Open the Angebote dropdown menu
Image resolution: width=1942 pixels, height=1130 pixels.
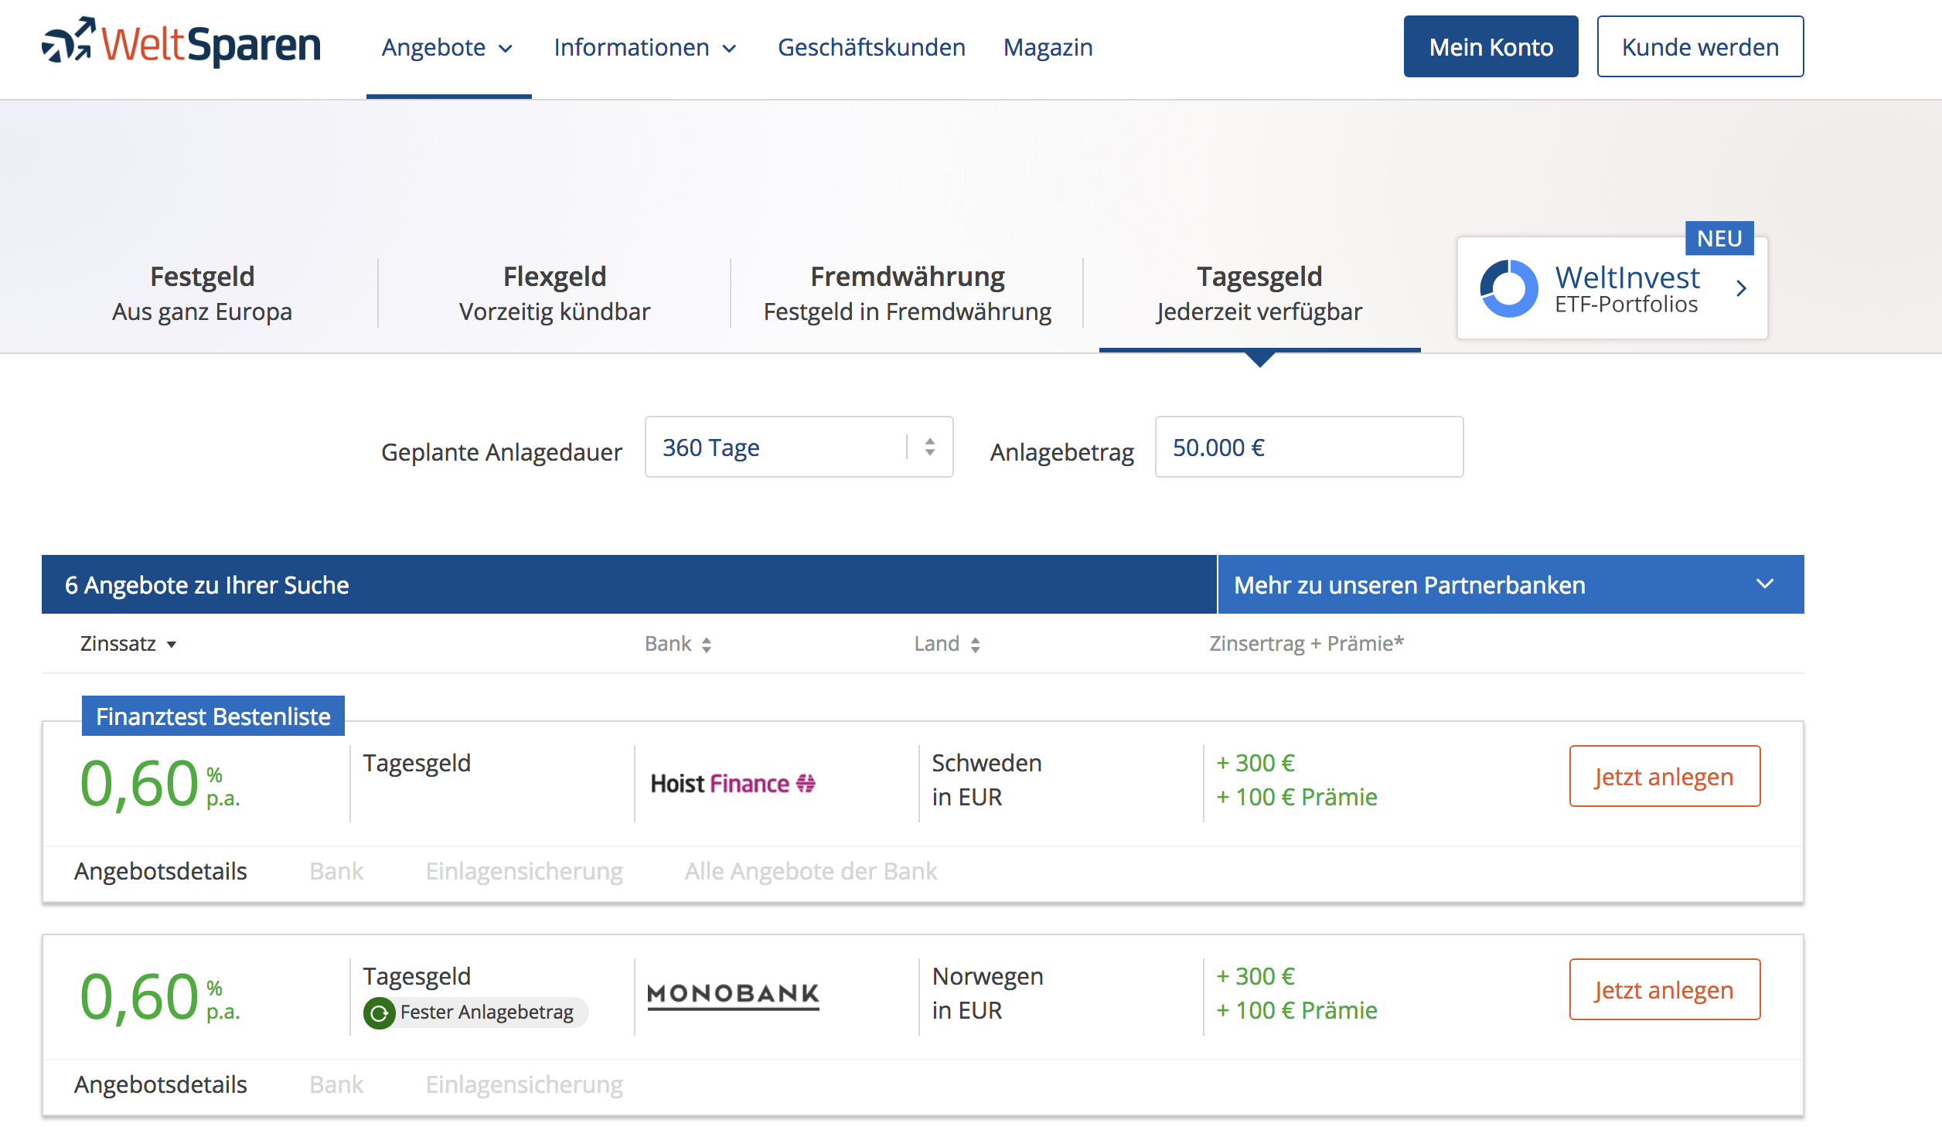(448, 47)
